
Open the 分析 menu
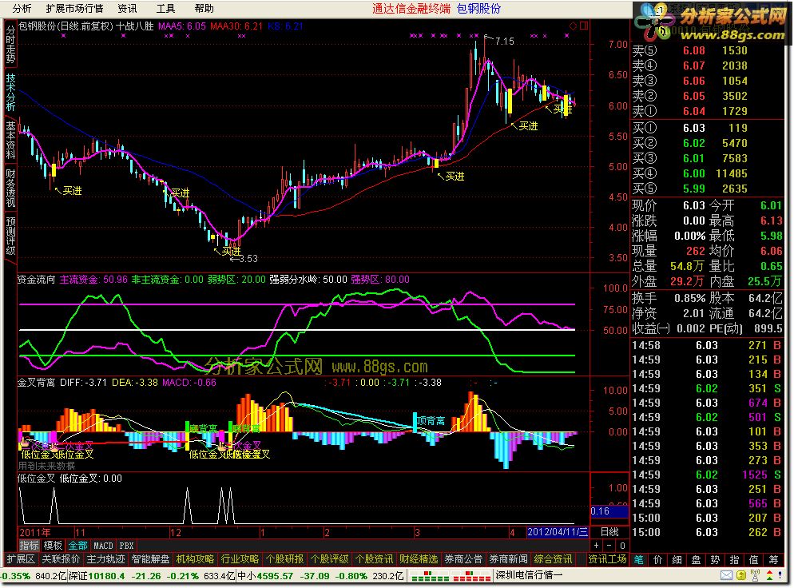22,9
